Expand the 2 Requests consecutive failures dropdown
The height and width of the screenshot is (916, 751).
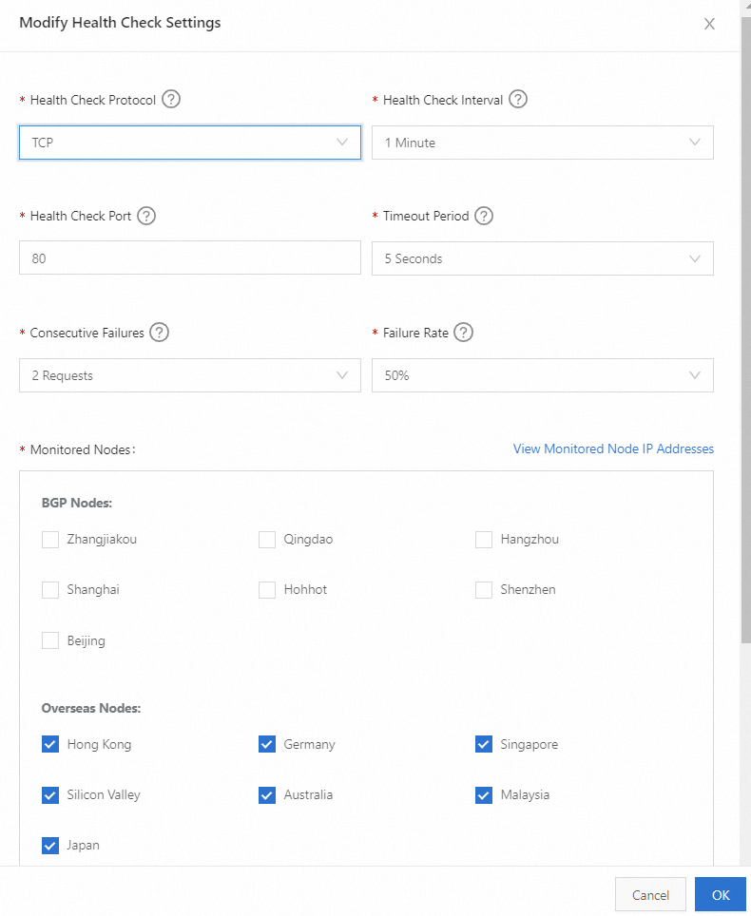coord(190,375)
